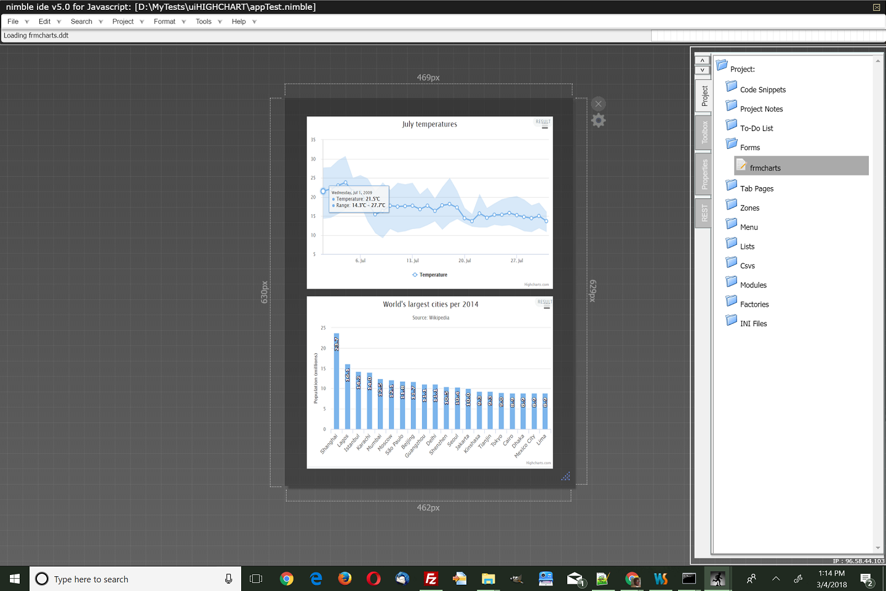
Task: Switch to the REST side tab
Action: point(704,214)
